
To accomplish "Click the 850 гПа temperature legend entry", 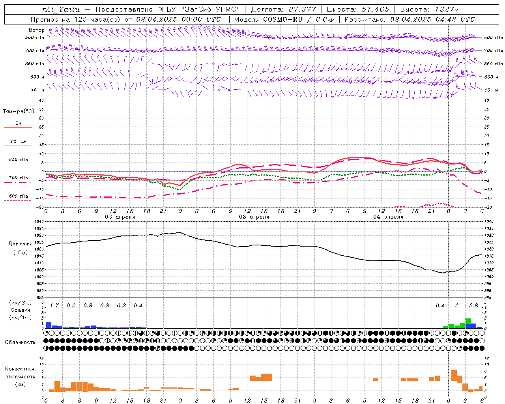I will [19, 160].
